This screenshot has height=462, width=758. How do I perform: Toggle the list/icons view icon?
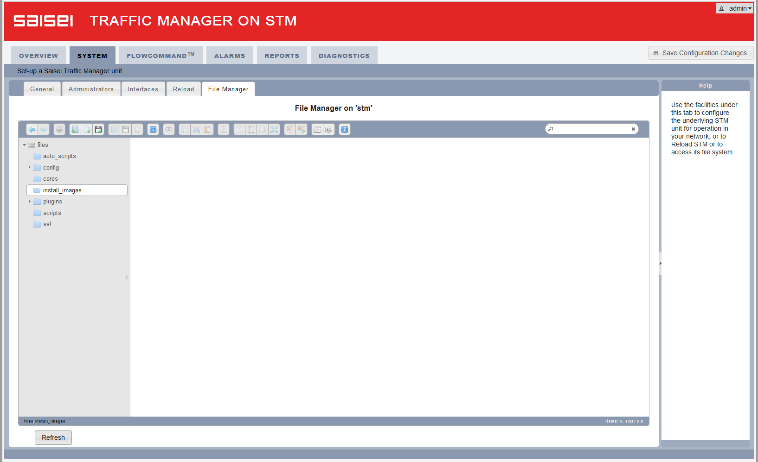[317, 129]
